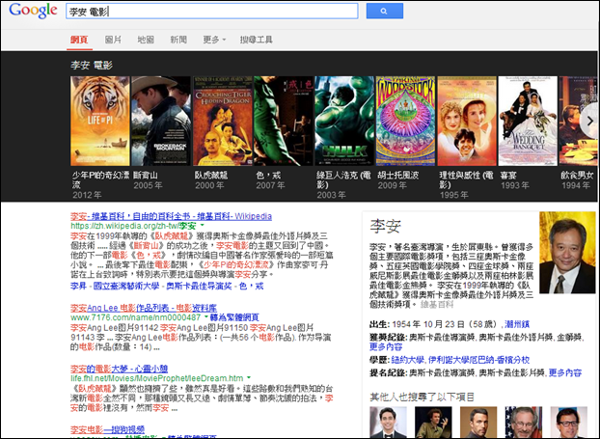Image resolution: width=600 pixels, height=439 pixels.
Task: Open the 潮州鎮 birthplace link
Action: tap(517, 324)
